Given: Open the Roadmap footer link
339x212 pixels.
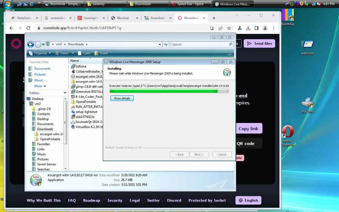Looking at the screenshot, I should (92, 200).
